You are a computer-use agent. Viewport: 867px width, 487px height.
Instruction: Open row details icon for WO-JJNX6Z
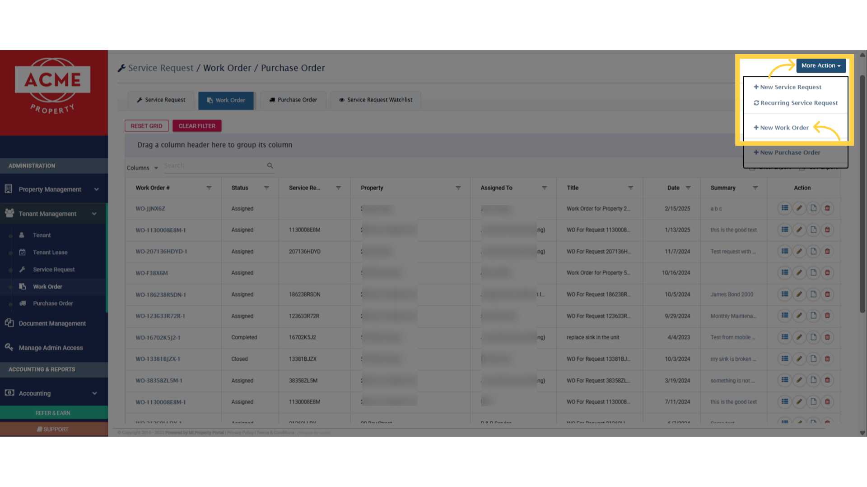click(784, 208)
